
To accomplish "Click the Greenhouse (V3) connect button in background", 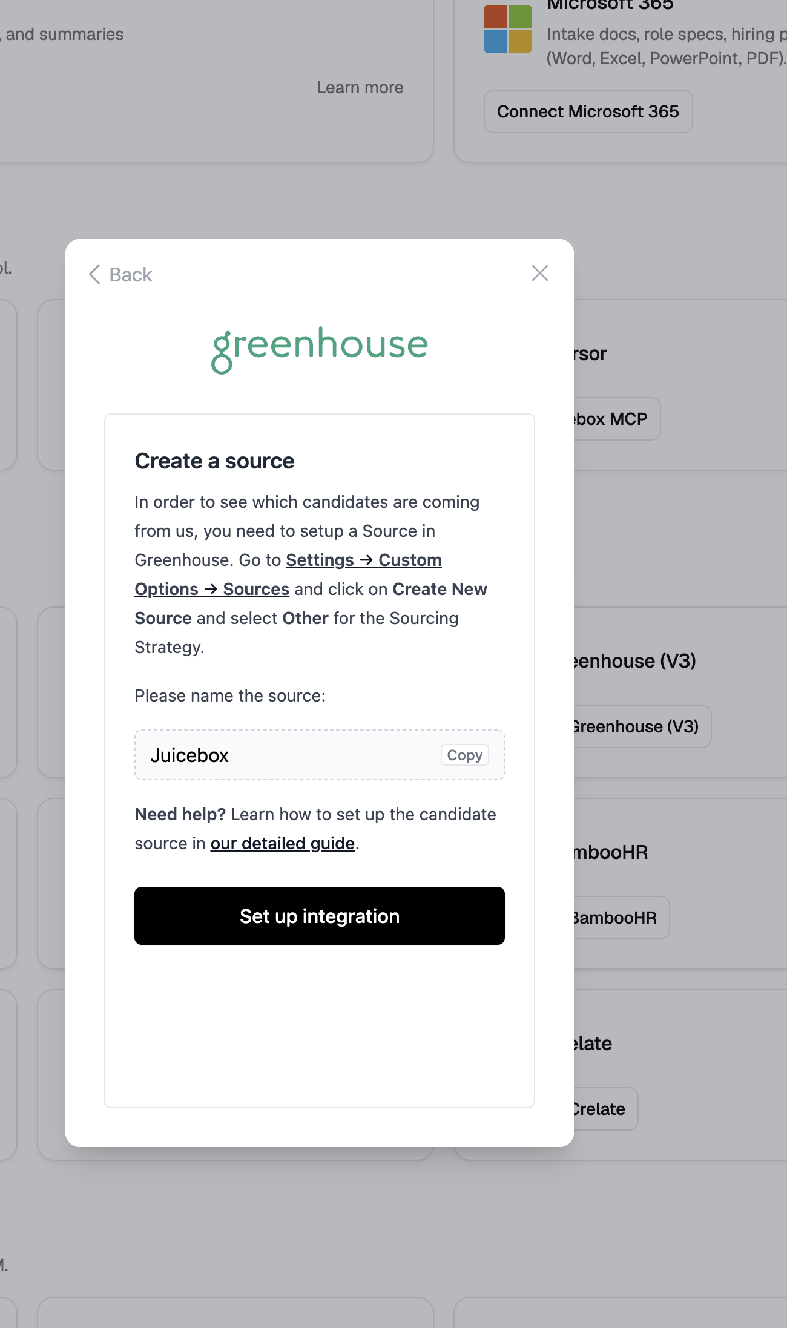I will click(x=641, y=726).
